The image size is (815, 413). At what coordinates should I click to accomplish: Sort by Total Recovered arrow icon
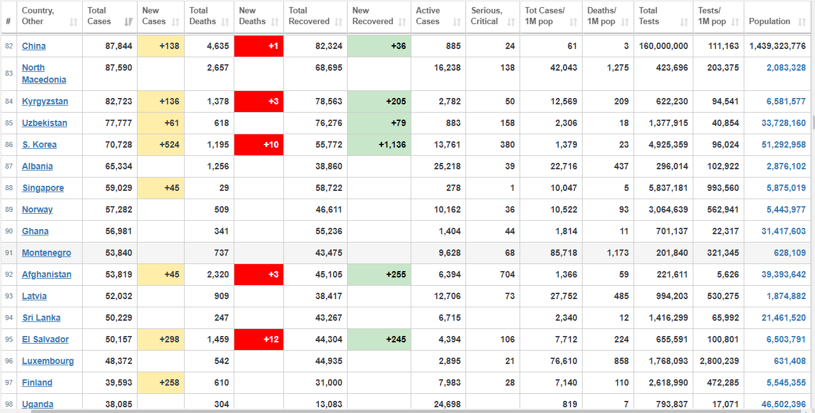(x=339, y=22)
